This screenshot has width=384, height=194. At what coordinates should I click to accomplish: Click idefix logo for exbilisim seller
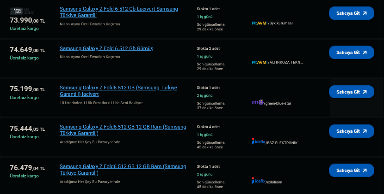click(258, 181)
